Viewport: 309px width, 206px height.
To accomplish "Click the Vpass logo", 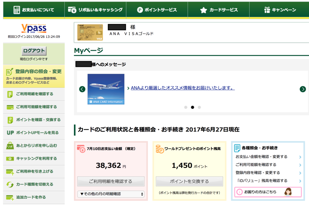I will 34,29.
